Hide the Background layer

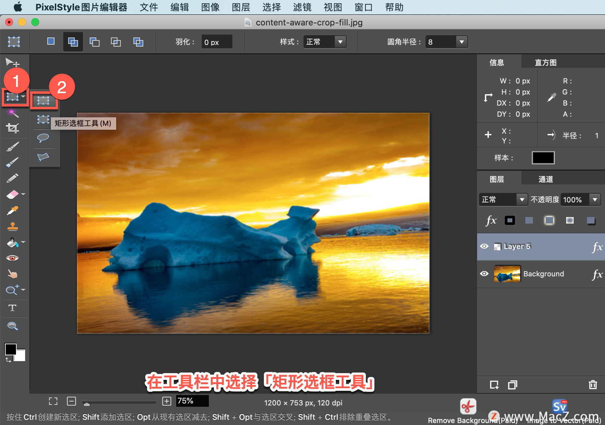point(485,274)
